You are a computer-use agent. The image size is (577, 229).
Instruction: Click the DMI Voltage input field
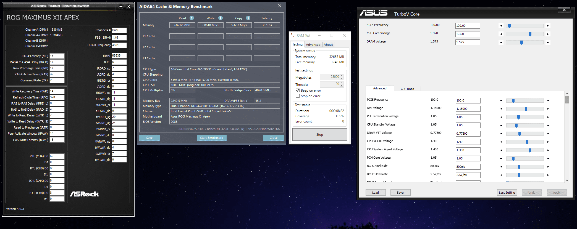468,109
